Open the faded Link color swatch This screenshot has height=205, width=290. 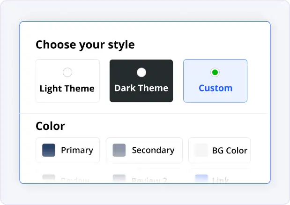tap(201, 179)
